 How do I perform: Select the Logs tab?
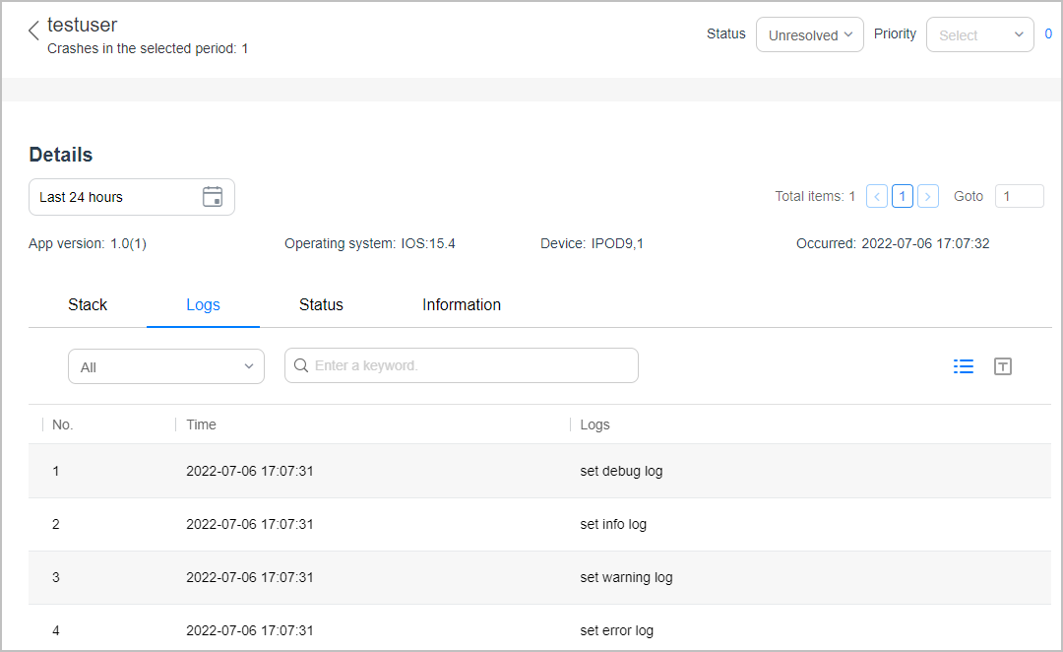point(203,305)
